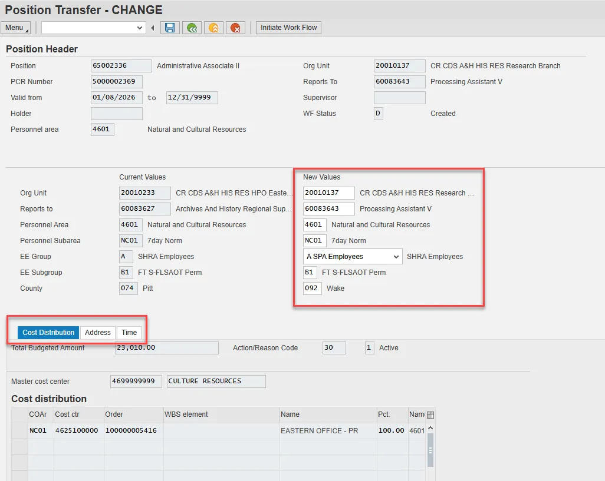Viewport: 605px width, 481px height.
Task: Click the orange Exit up-arrow icon
Action: click(x=213, y=28)
